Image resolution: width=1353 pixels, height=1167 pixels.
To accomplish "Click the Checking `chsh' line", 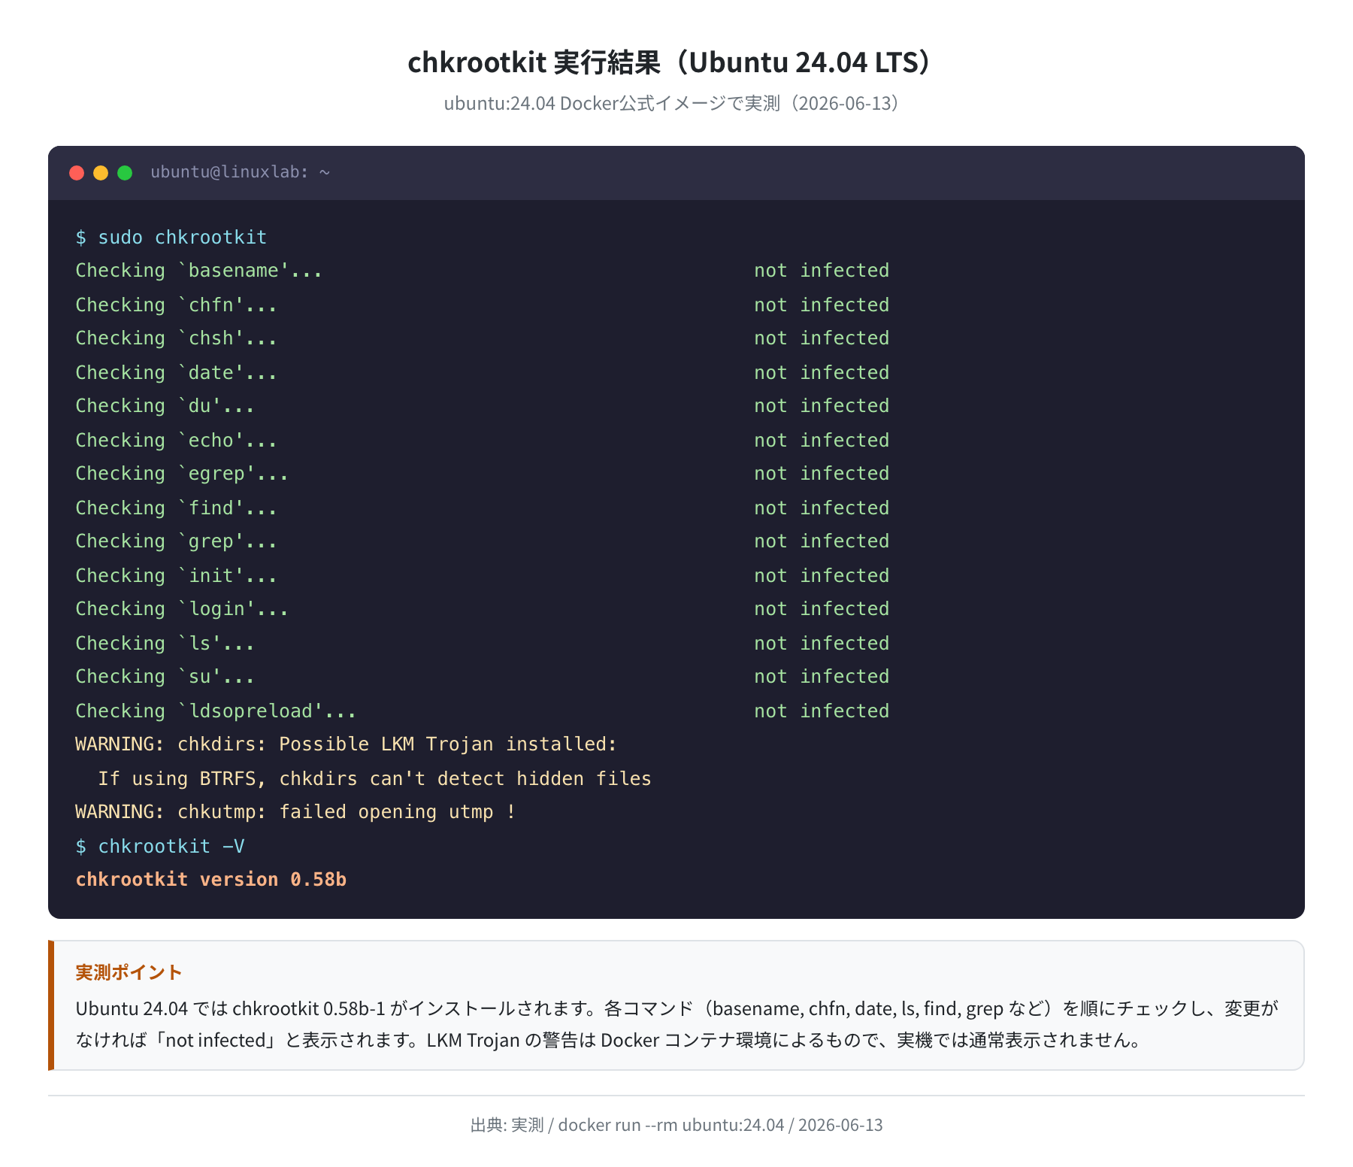I will point(177,338).
